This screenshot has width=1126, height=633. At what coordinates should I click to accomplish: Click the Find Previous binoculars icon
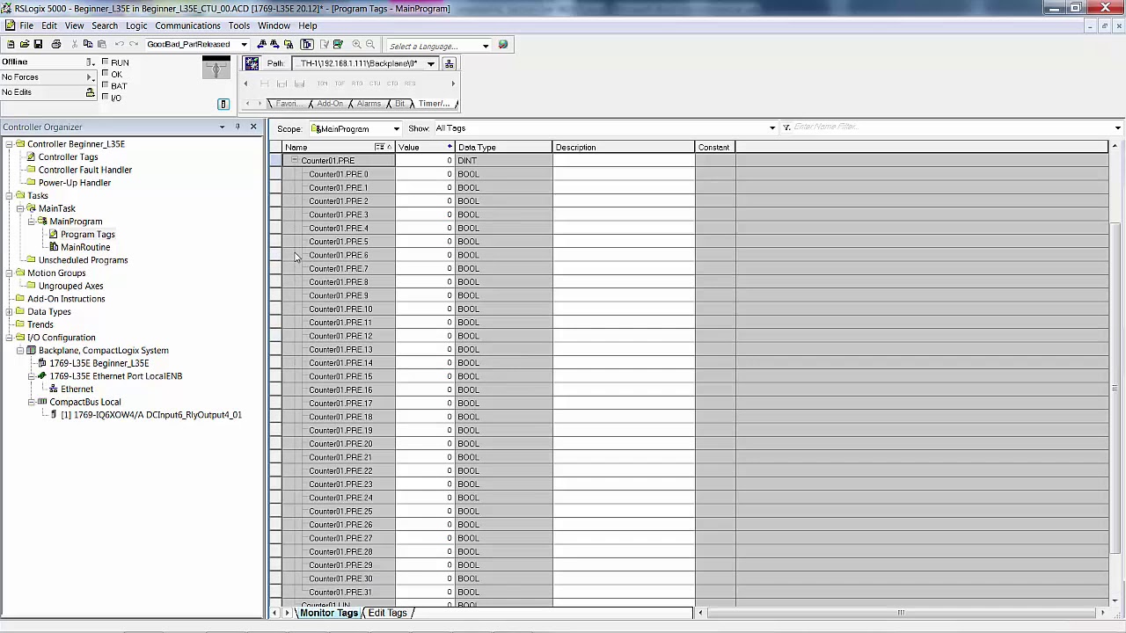pos(261,45)
